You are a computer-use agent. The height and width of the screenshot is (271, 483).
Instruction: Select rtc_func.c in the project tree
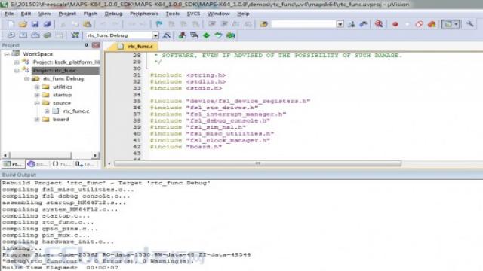tap(76, 111)
